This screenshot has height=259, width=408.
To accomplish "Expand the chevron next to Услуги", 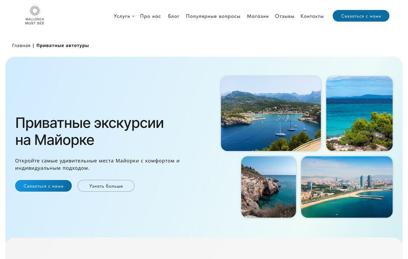I will click(134, 16).
